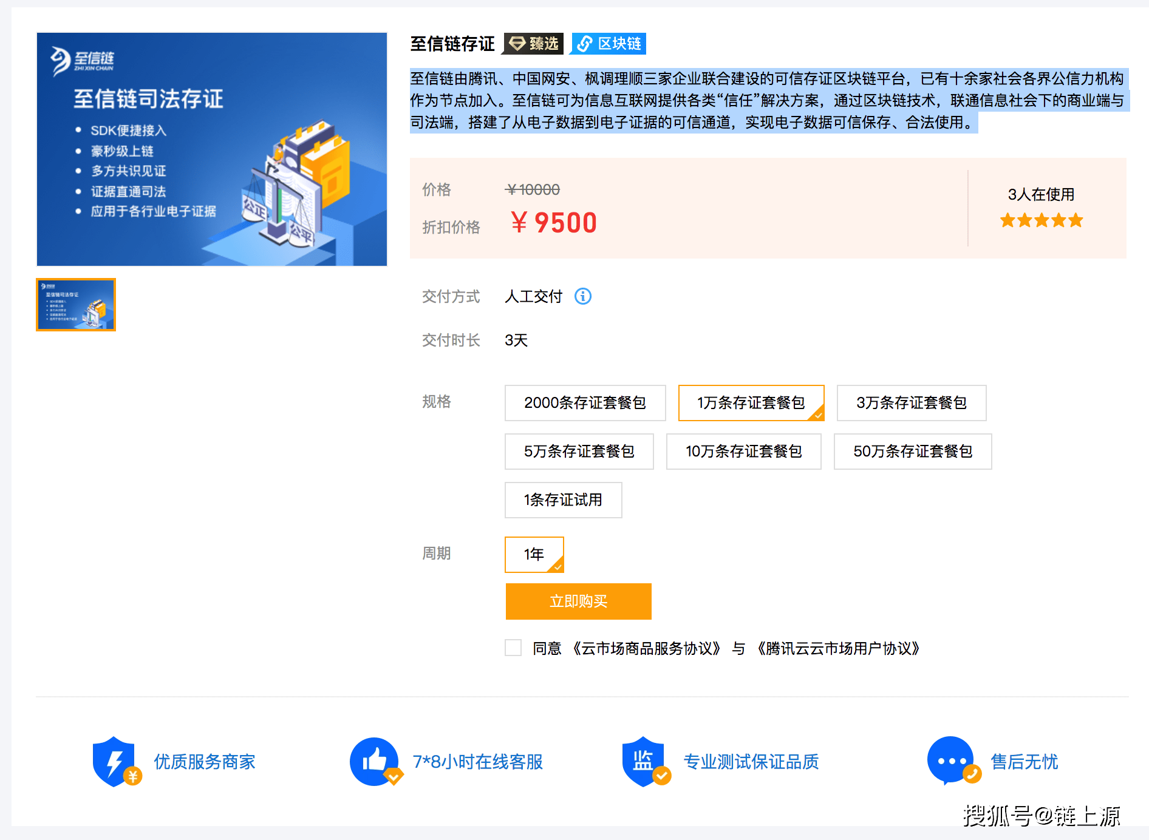This screenshot has height=840, width=1149.
Task: Click the 3人在使用 text
Action: (1042, 194)
